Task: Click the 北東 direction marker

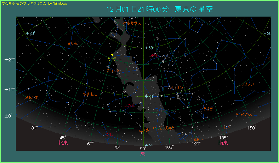Action: 63,143
